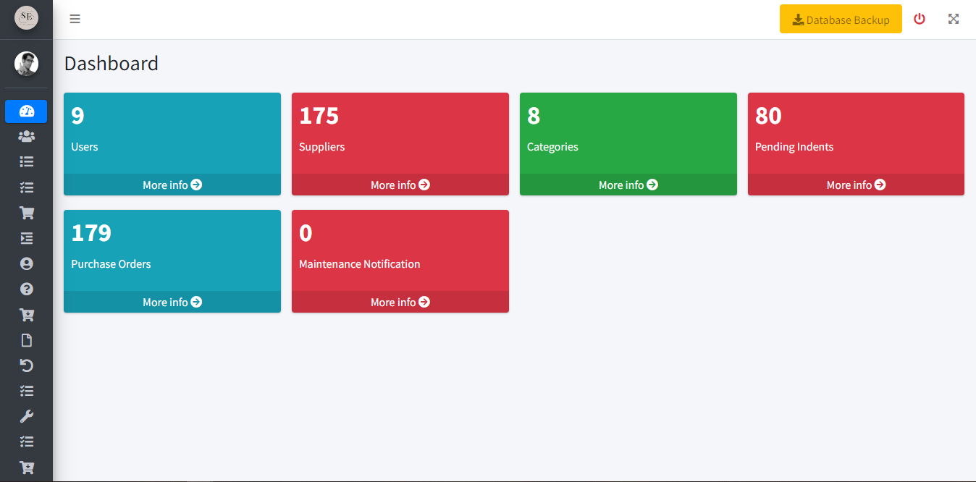Click the Database Backup button
The width and height of the screenshot is (976, 482).
(x=841, y=20)
